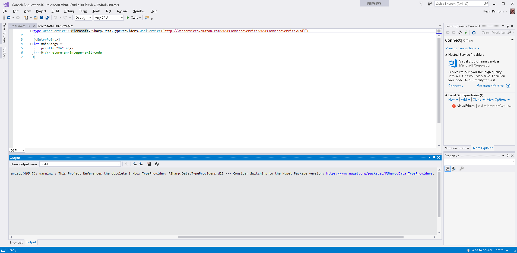Close the Program.fs tab

pyautogui.click(x=34, y=26)
